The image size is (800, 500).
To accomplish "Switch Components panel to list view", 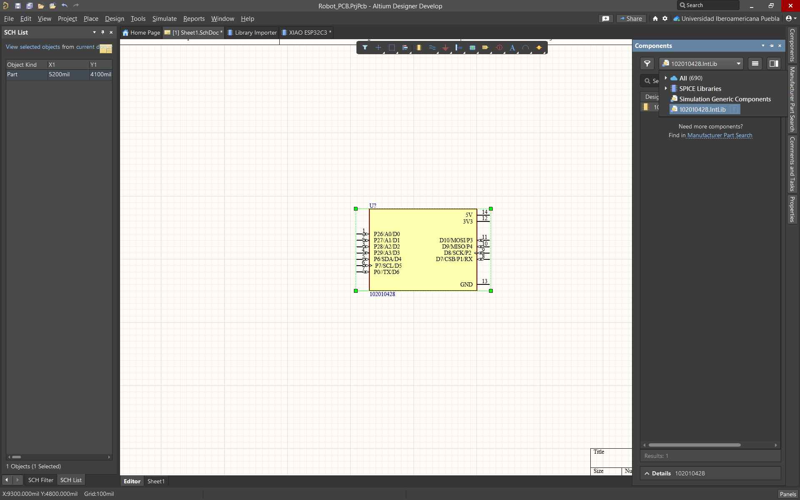I will (x=755, y=63).
